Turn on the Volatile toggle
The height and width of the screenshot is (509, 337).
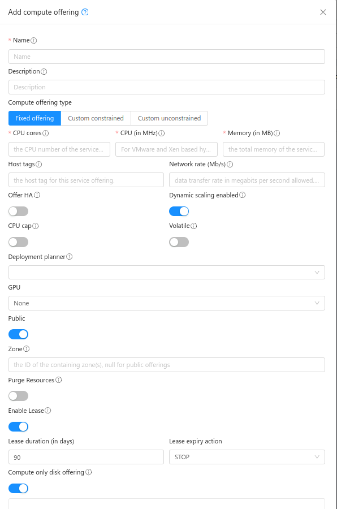click(x=179, y=241)
